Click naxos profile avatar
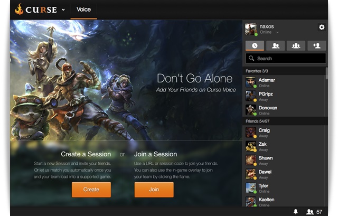This screenshot has height=216, width=338. pyautogui.click(x=251, y=30)
